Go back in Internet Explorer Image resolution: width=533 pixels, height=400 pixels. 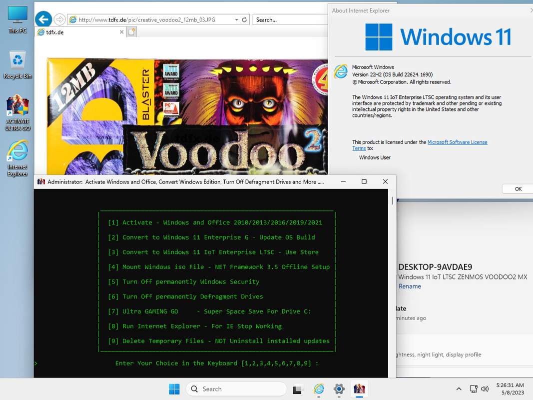coord(43,19)
